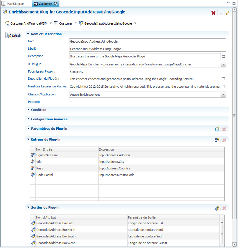Click delete icon in Paramètres du Plug-in section

click(x=224, y=129)
